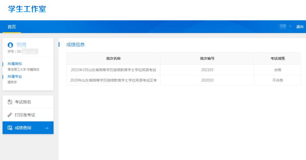This screenshot has width=306, height=160.
Task: Click the 考试报名 clipboard icon
Action: click(10, 102)
